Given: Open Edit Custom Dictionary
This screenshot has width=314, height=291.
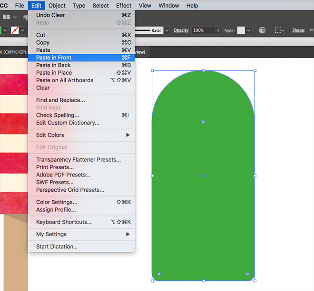Looking at the screenshot, I should click(x=81, y=123).
